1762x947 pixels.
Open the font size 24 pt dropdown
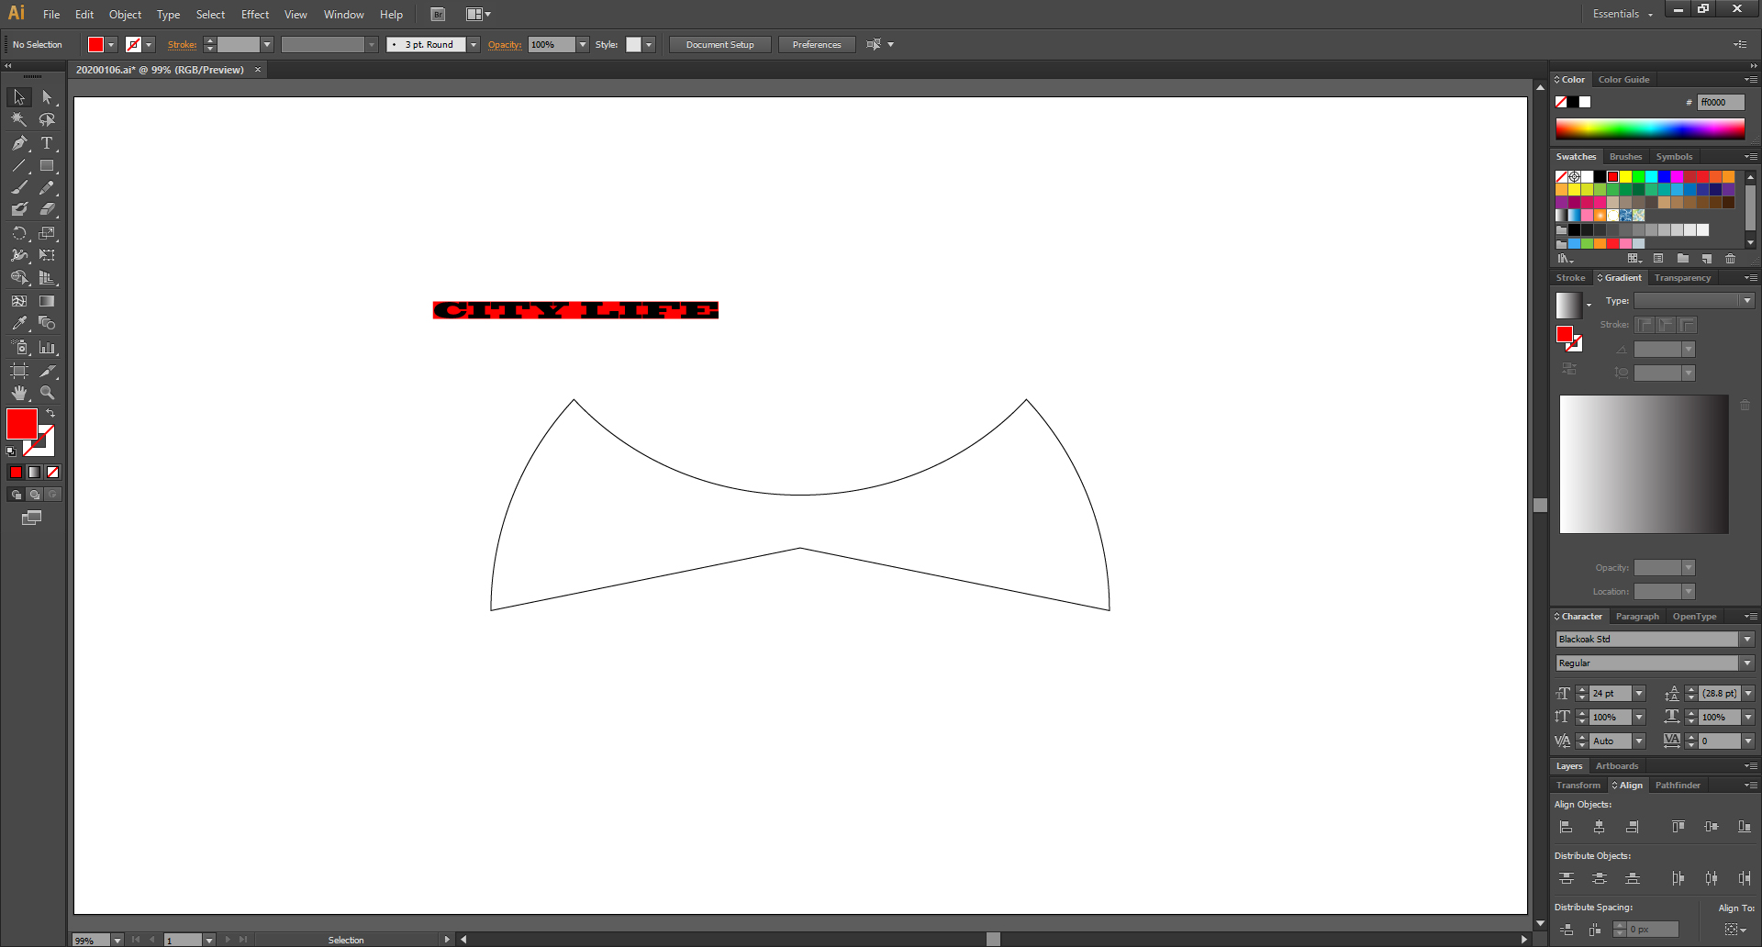coord(1639,693)
